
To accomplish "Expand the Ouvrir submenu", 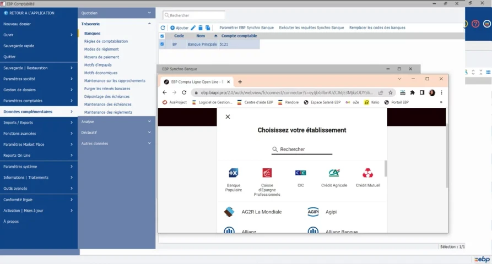I will tap(39, 35).
